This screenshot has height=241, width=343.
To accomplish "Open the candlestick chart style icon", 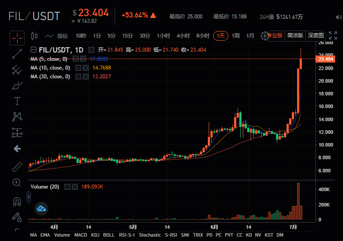I will point(35,36).
